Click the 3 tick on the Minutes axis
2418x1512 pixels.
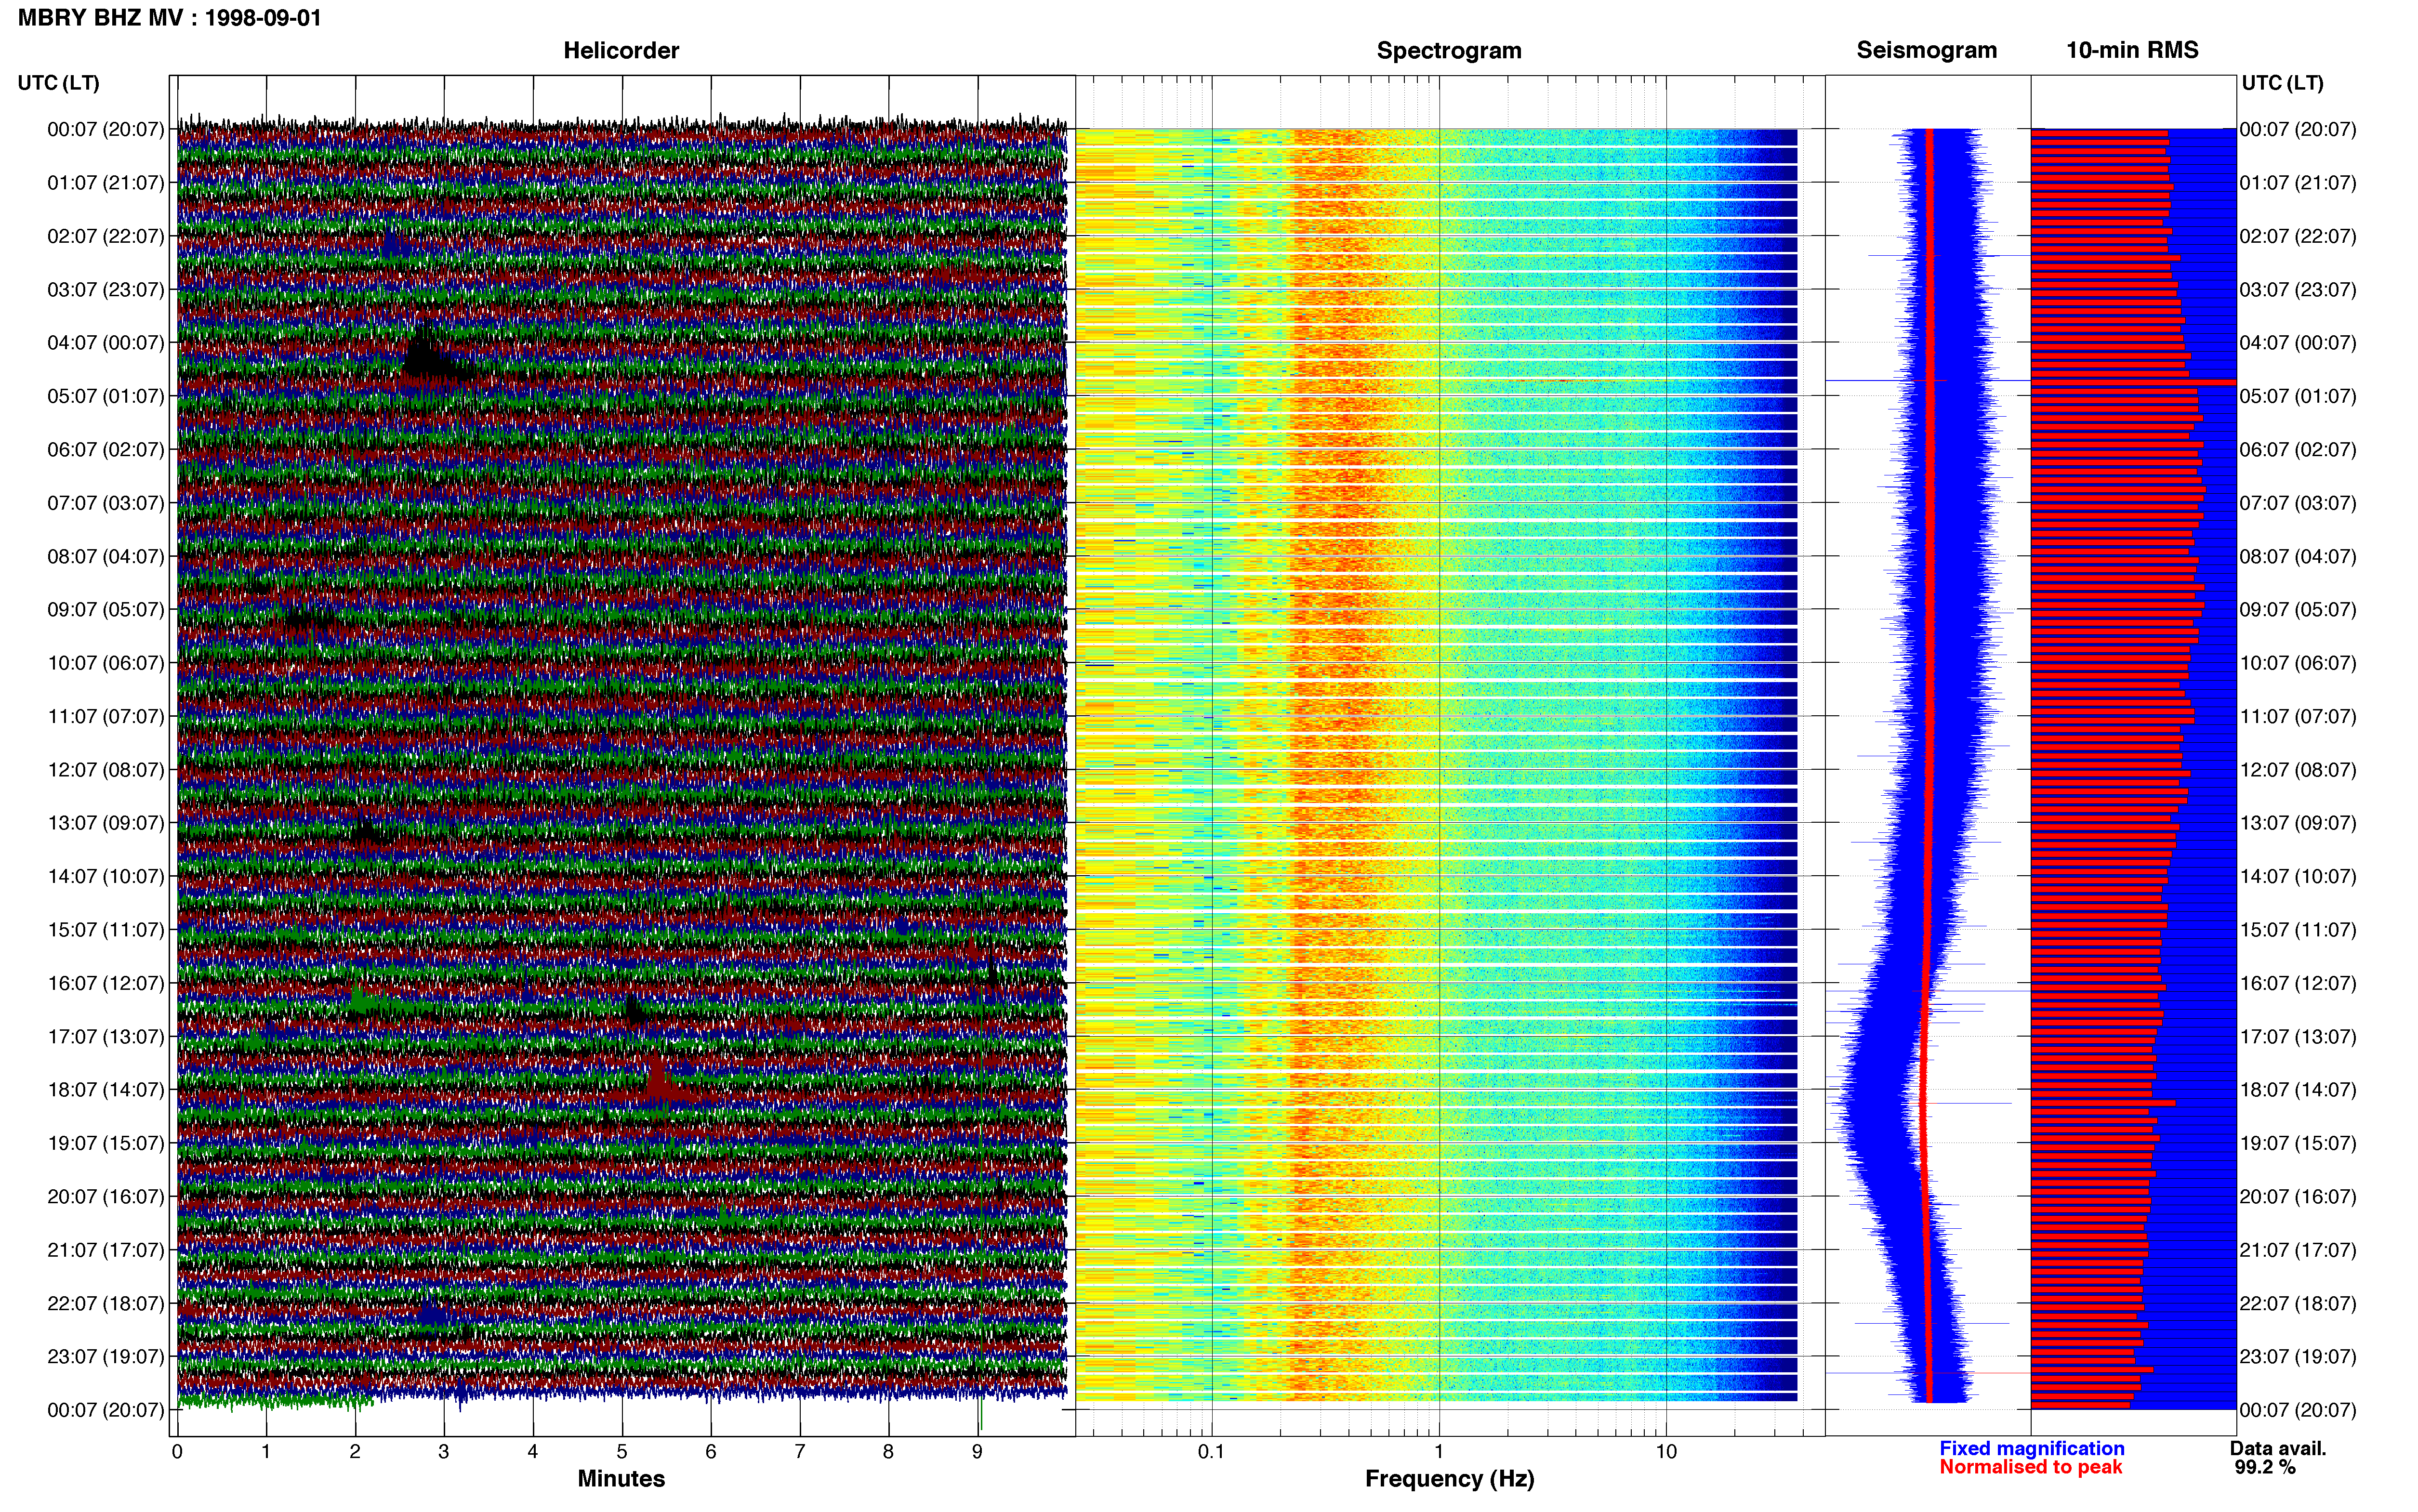point(444,1451)
